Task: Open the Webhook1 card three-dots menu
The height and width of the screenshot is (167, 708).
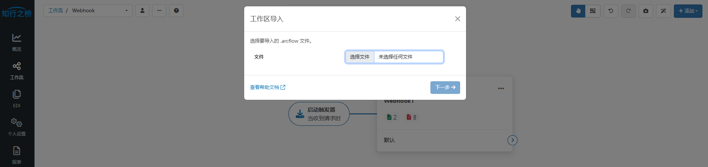Action: tap(501, 88)
